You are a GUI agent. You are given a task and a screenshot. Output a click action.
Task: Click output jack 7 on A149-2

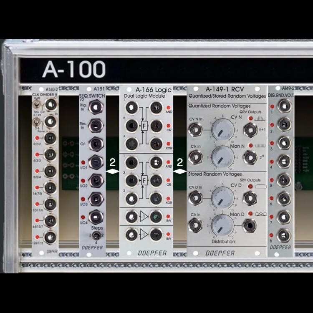[284, 217]
